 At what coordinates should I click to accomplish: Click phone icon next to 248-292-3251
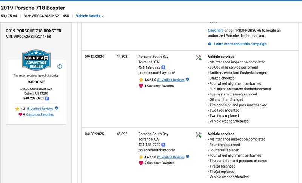click(47, 98)
